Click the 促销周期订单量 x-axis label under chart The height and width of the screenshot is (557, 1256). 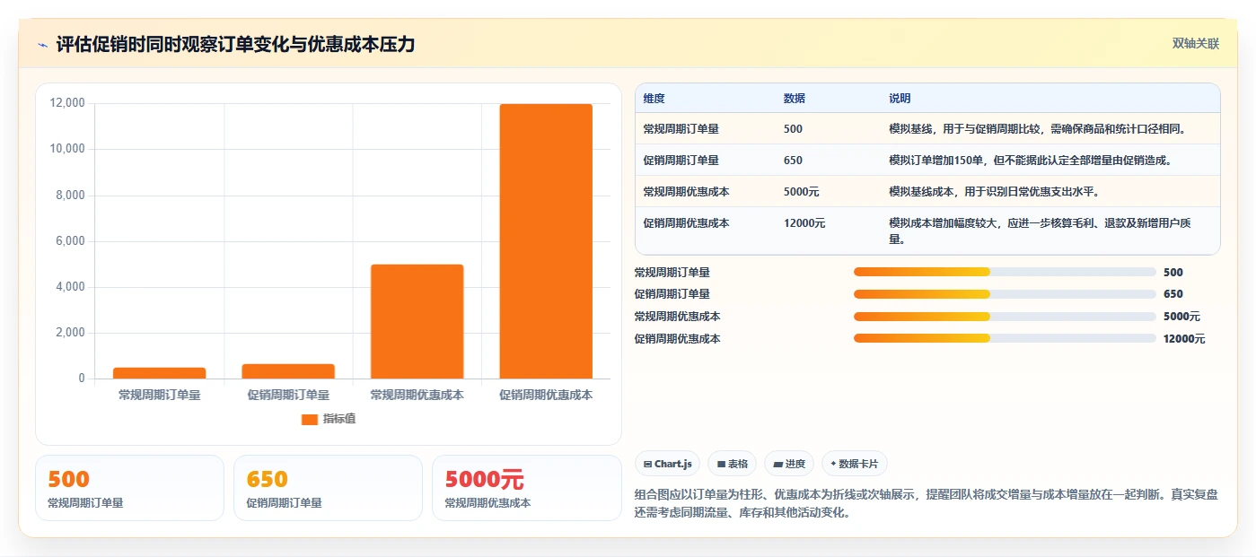click(288, 395)
